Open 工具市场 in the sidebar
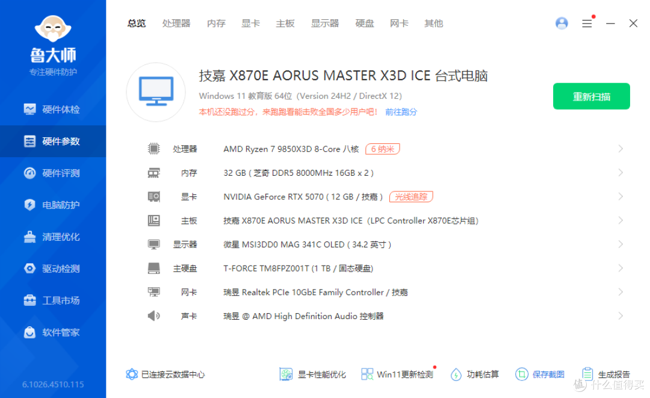This screenshot has width=650, height=398. [x=52, y=300]
